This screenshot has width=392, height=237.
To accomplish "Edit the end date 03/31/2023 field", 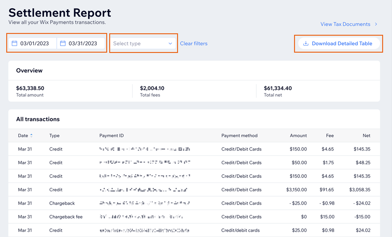I will tap(81, 43).
